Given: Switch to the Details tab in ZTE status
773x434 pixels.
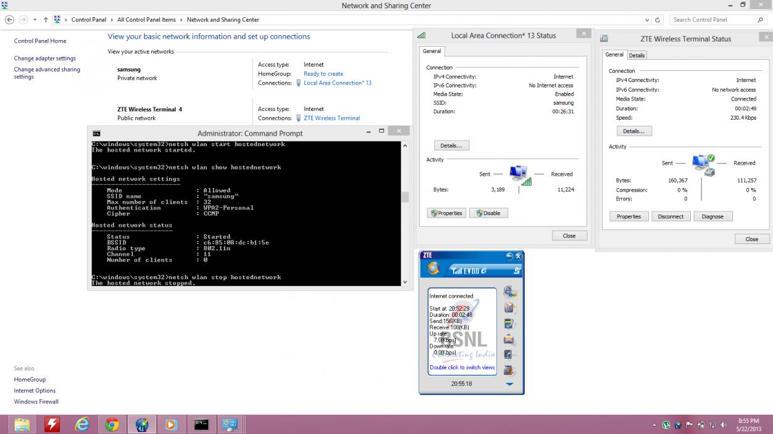Looking at the screenshot, I should click(637, 55).
